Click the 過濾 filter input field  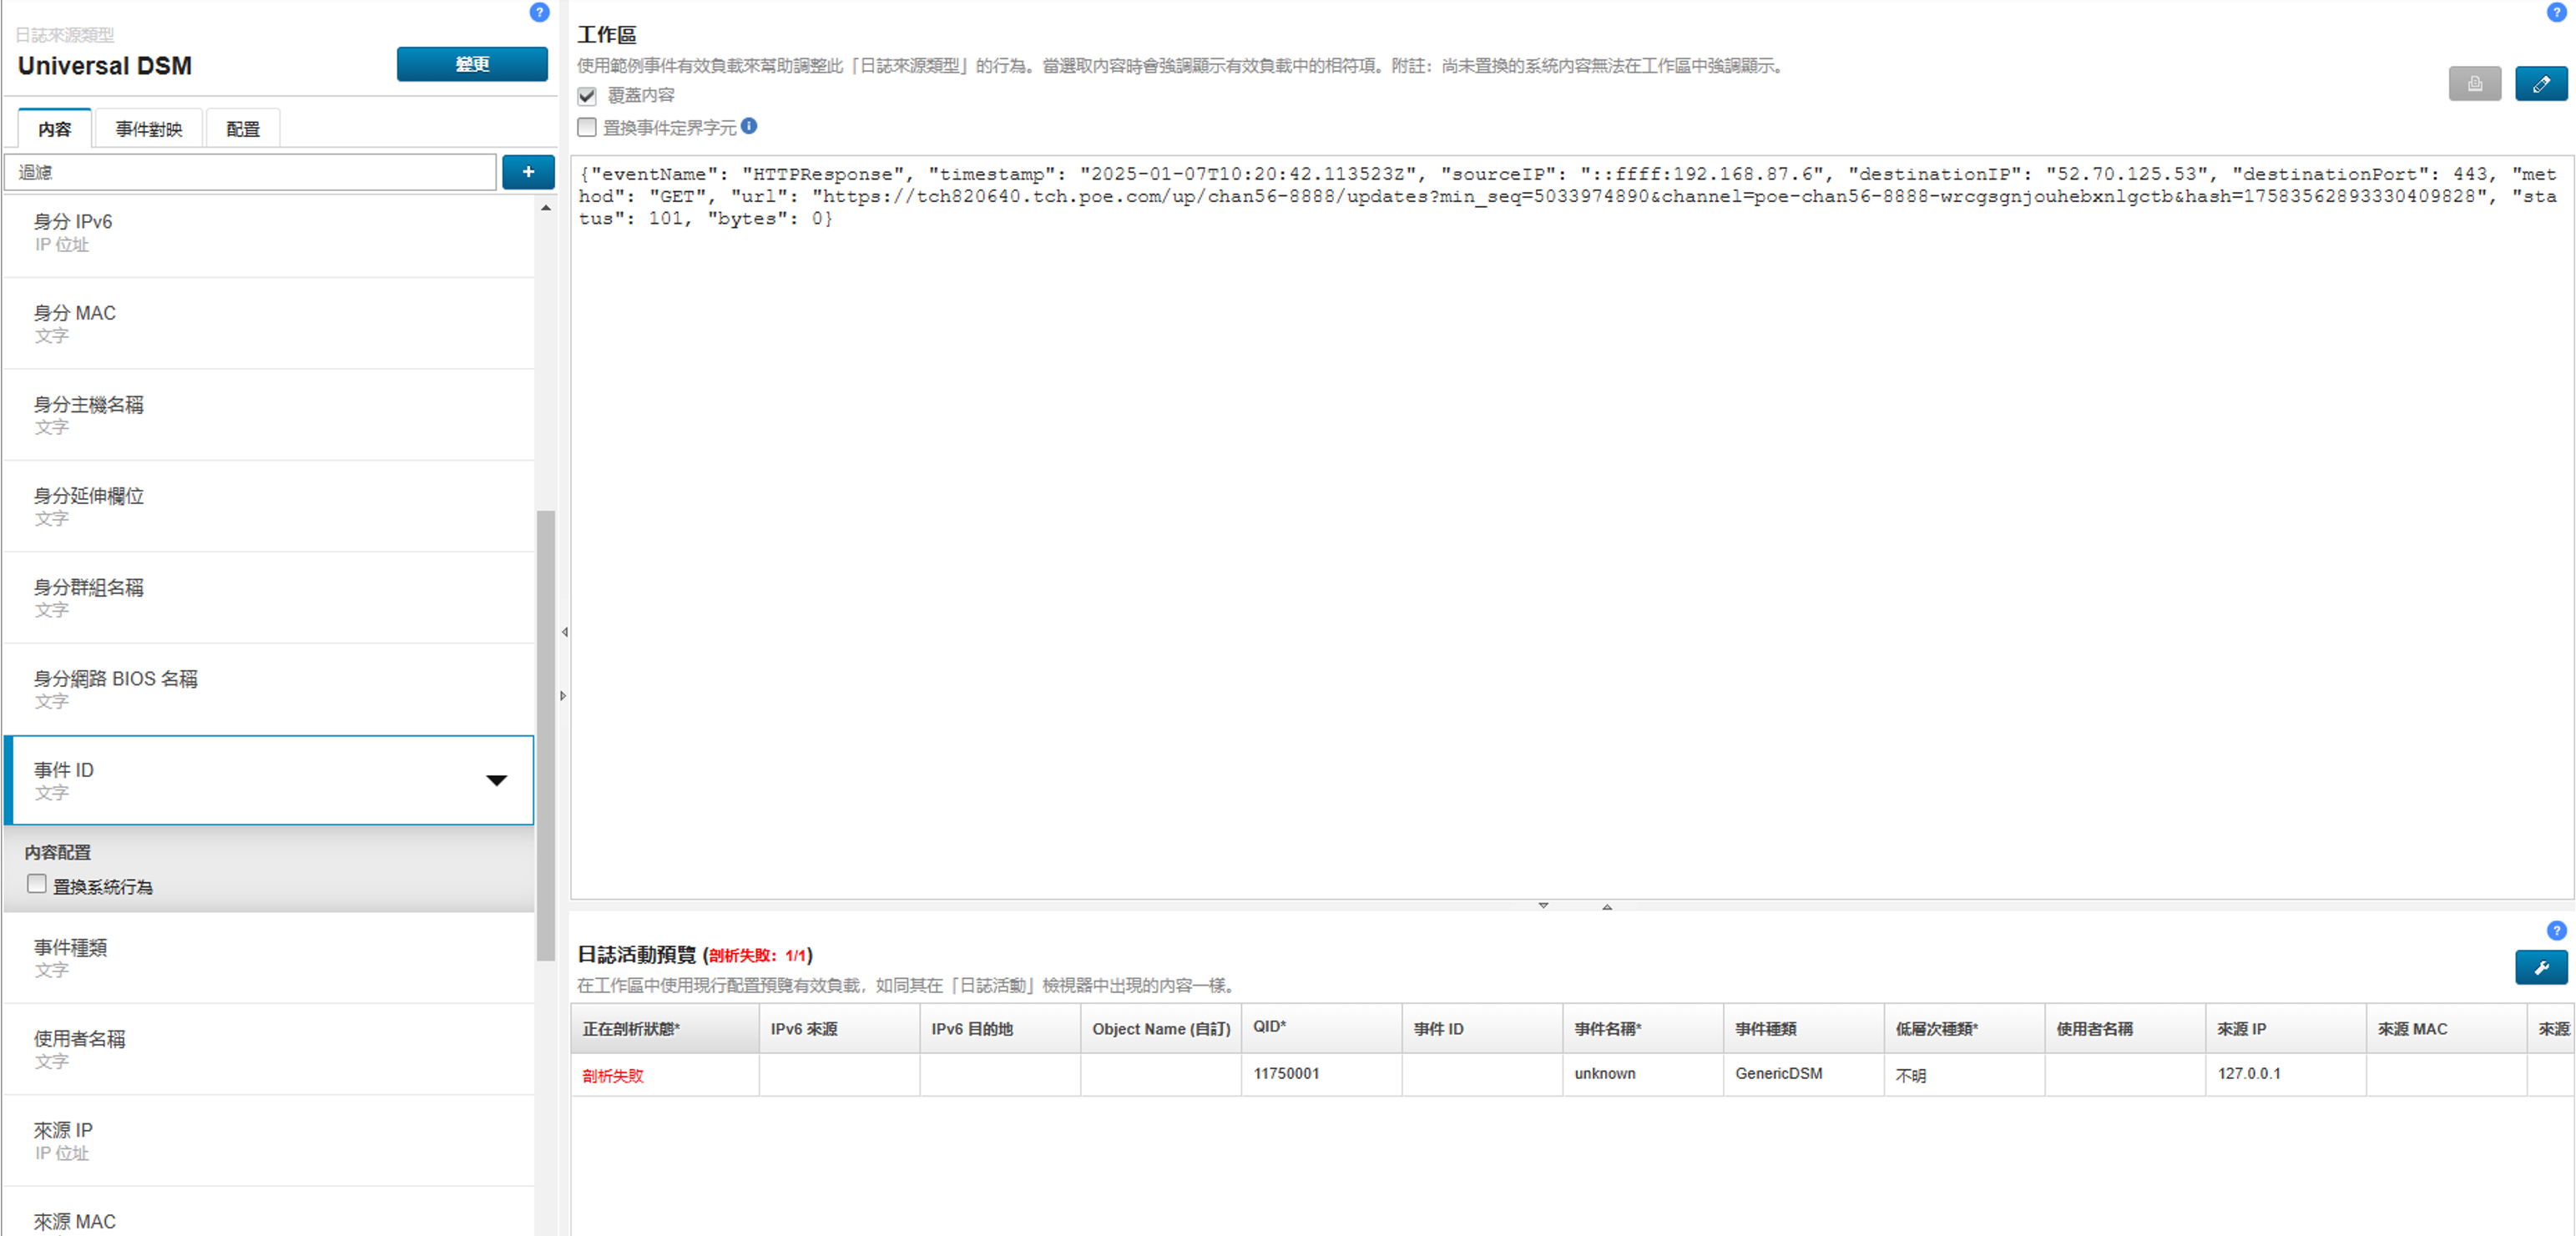click(x=250, y=172)
